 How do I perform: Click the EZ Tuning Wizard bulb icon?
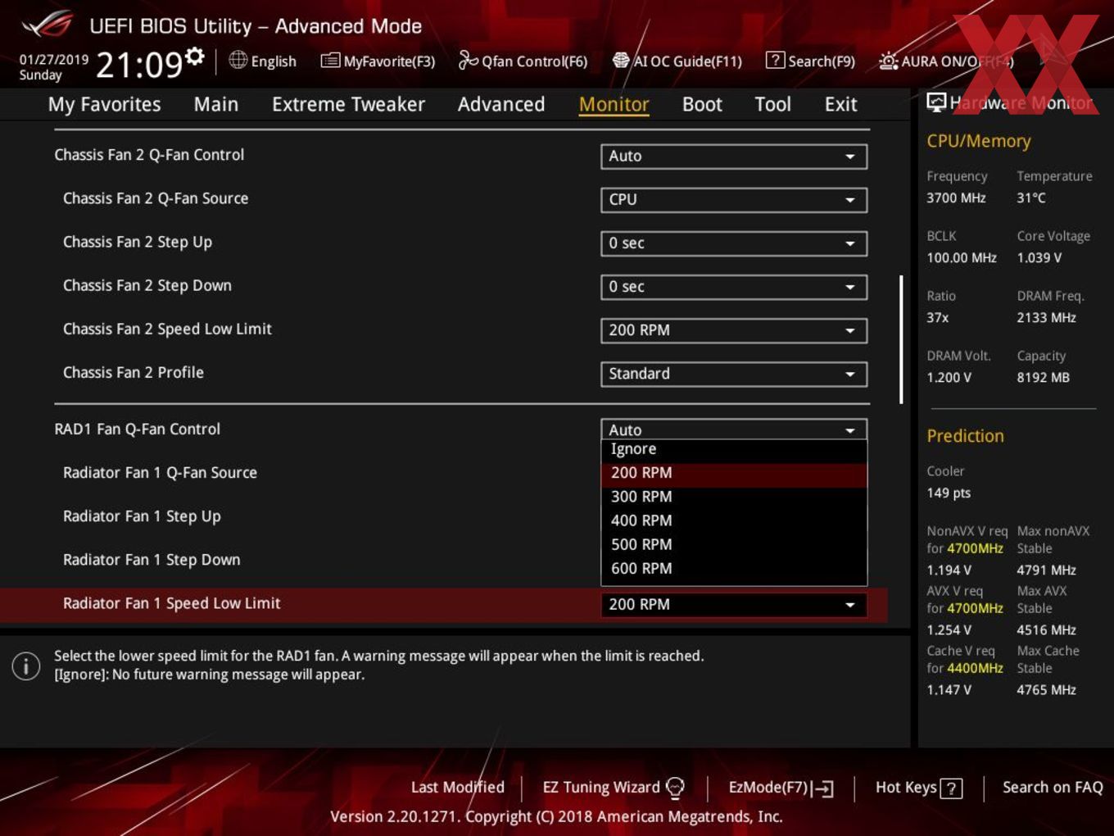point(675,788)
